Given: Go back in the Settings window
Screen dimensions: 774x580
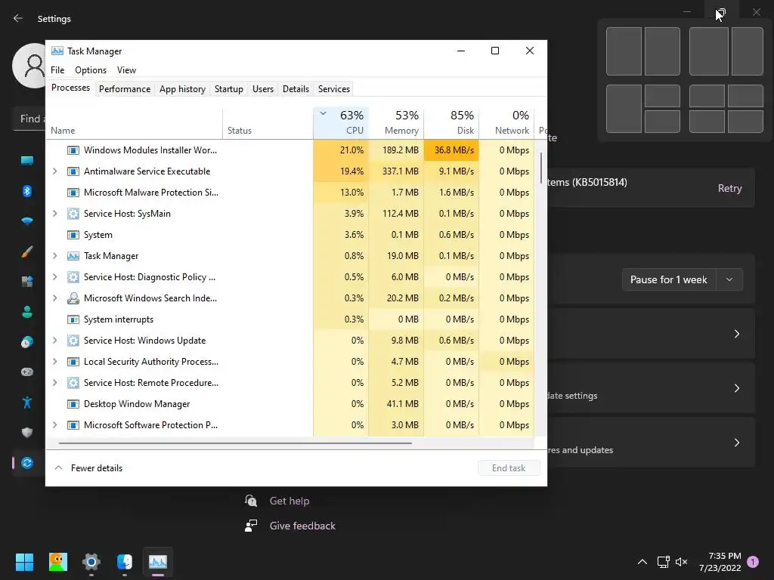Looking at the screenshot, I should point(18,18).
